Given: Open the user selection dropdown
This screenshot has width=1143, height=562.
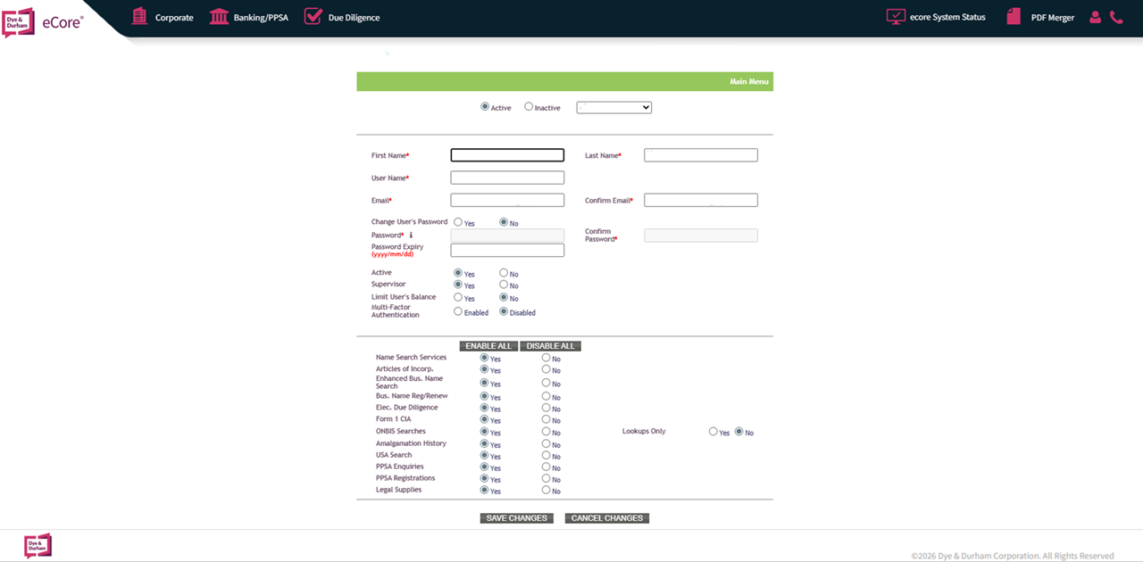Looking at the screenshot, I should (614, 107).
